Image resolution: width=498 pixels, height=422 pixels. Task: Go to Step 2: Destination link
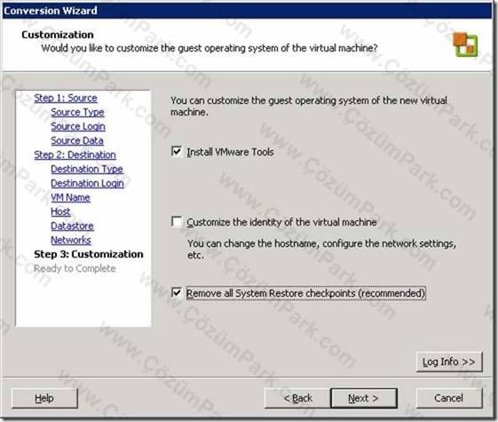(x=75, y=155)
